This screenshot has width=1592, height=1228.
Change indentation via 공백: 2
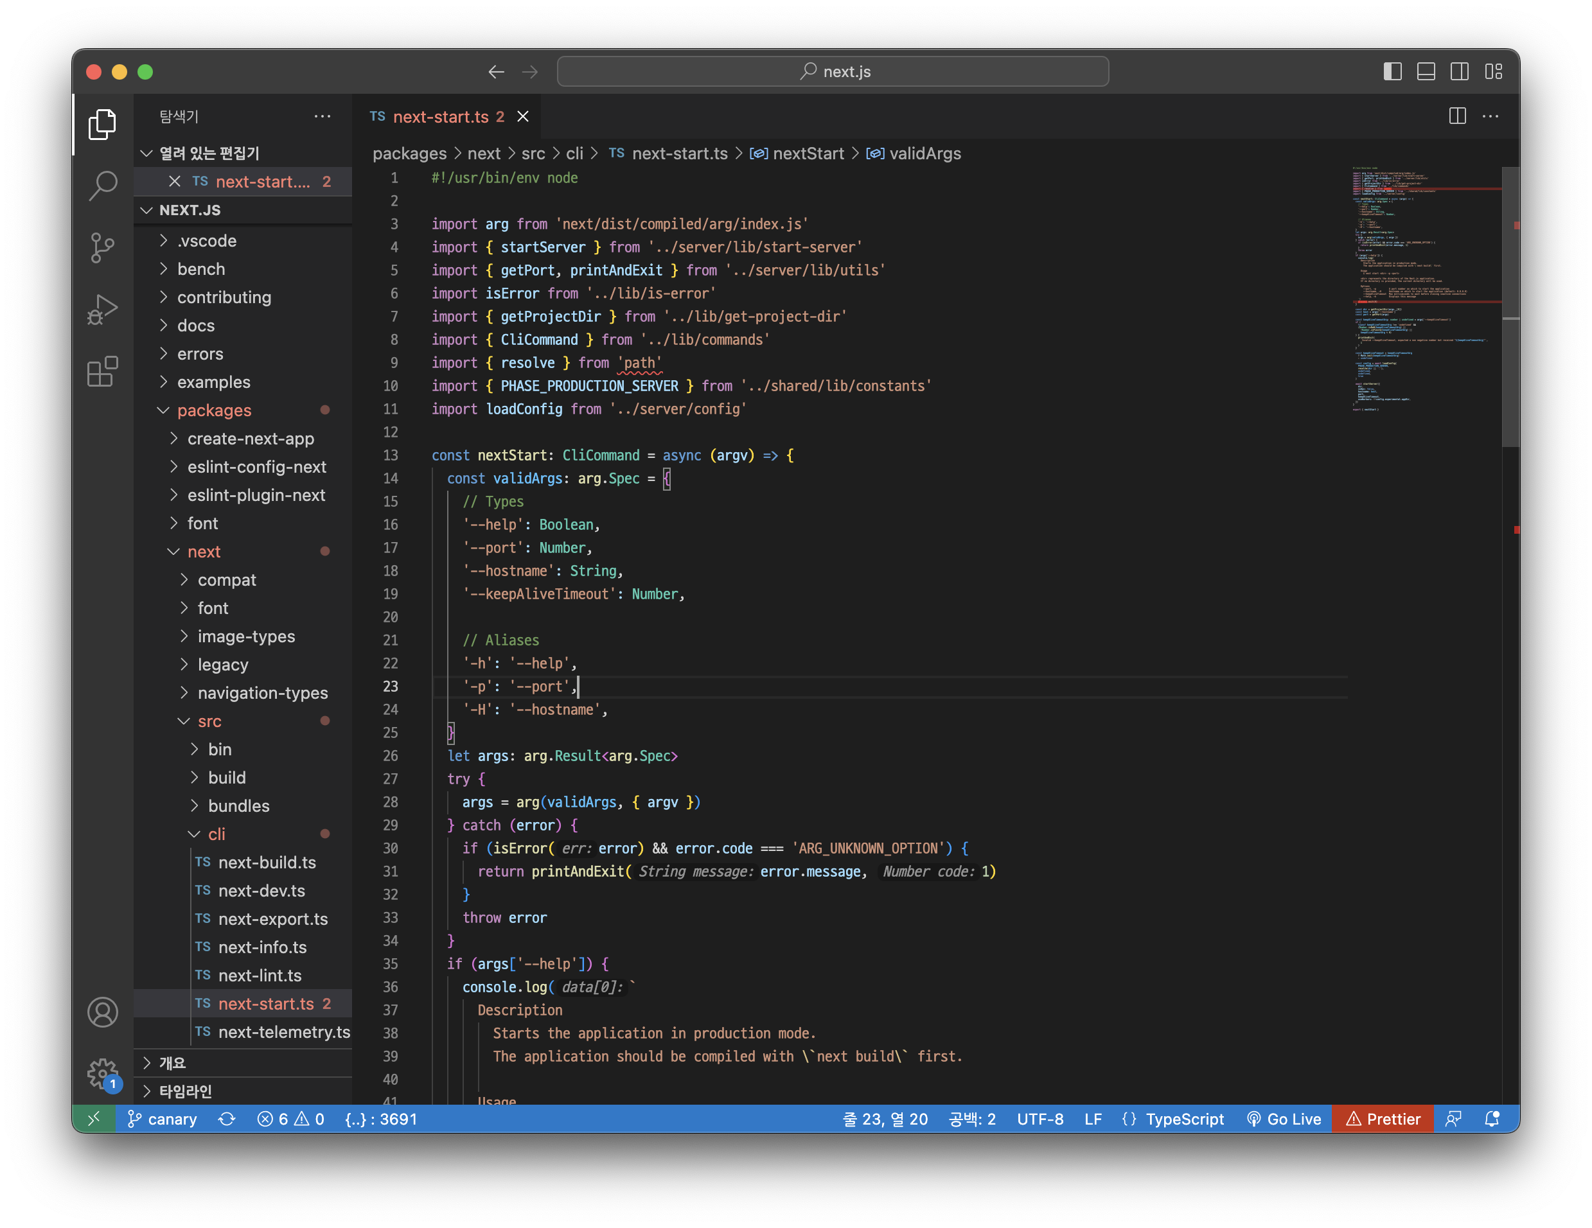click(971, 1119)
